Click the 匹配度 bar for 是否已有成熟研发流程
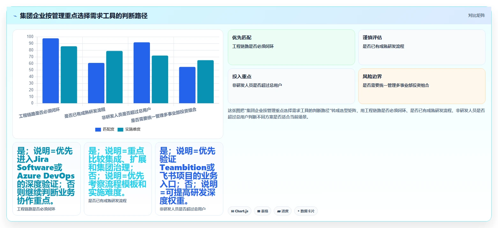 click(x=96, y=83)
